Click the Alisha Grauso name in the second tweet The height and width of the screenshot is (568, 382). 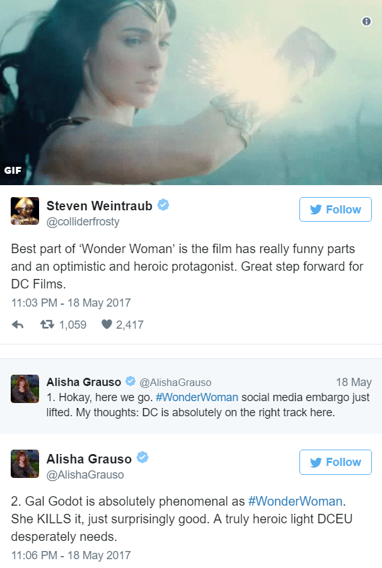(89, 459)
